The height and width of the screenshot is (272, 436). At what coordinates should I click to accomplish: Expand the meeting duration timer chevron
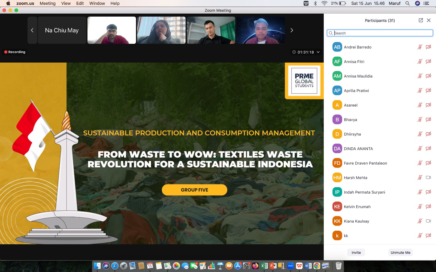(x=318, y=52)
